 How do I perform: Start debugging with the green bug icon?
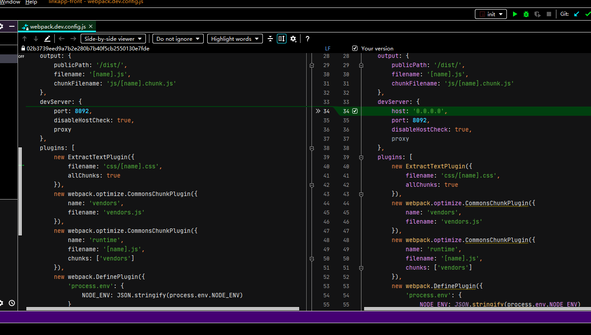pos(526,14)
